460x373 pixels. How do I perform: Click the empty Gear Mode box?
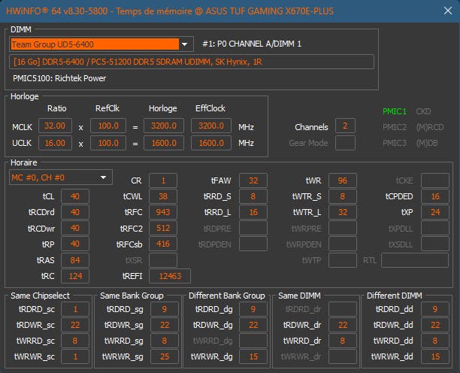coord(345,143)
